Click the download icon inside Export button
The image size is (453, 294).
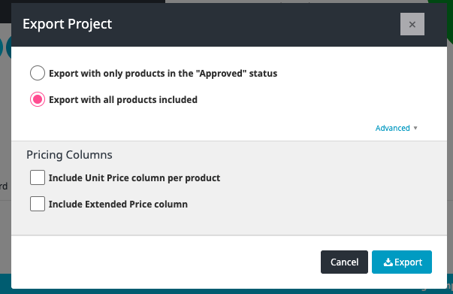[x=388, y=262]
